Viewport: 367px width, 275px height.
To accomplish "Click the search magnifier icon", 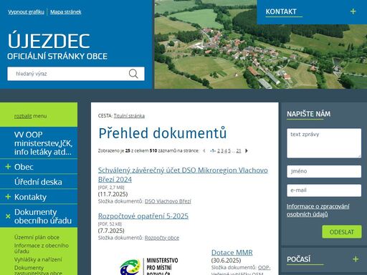I will click(133, 74).
